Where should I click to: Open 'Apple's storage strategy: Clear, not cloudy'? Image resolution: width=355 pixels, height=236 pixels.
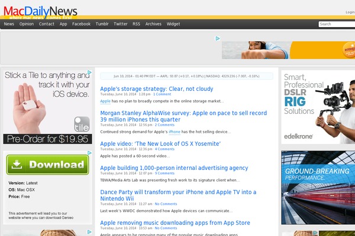pos(157,88)
